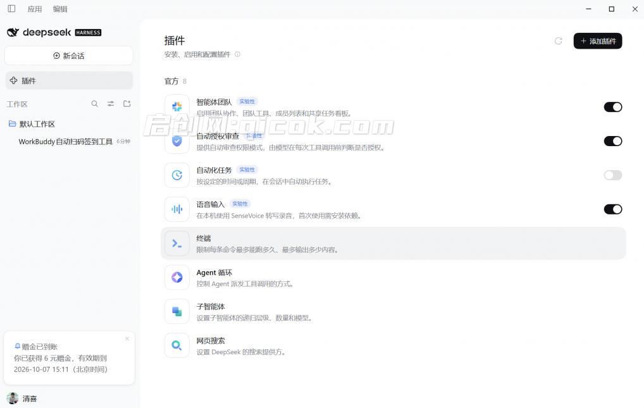Click 语音输入 waveform icon

coord(177,209)
